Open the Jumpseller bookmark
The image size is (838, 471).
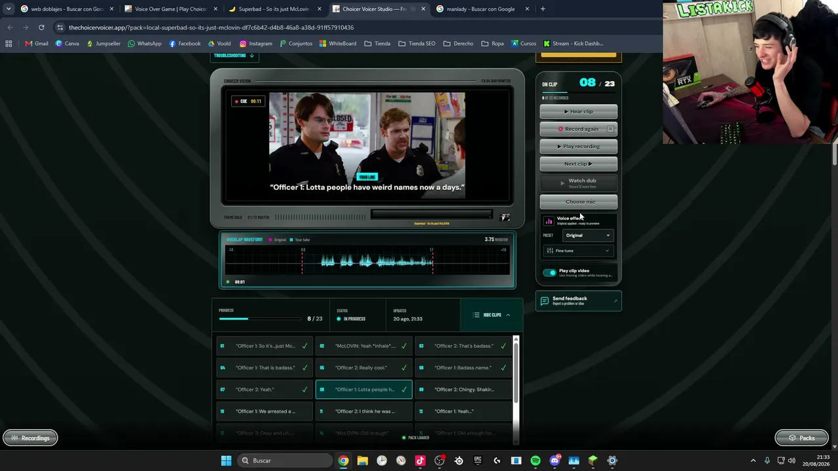pyautogui.click(x=103, y=44)
